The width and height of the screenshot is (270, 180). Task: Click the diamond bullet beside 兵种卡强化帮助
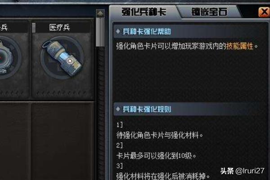coord(118,31)
